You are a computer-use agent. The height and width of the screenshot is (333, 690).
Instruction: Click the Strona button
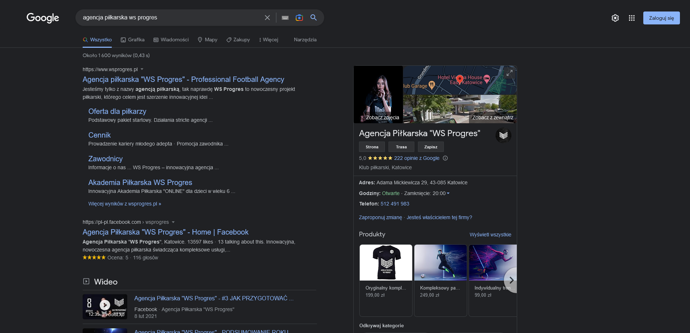click(372, 147)
